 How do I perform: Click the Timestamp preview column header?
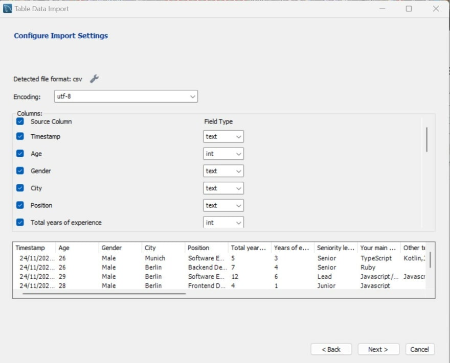[34, 248]
